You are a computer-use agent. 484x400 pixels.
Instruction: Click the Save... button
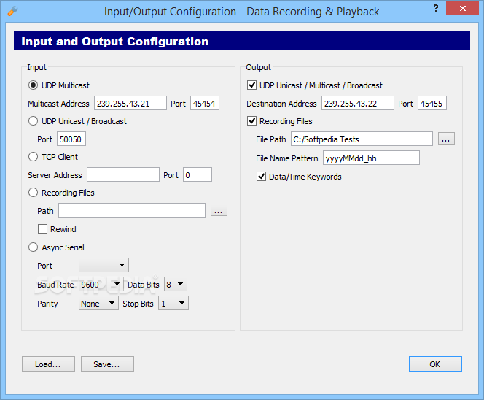(107, 364)
